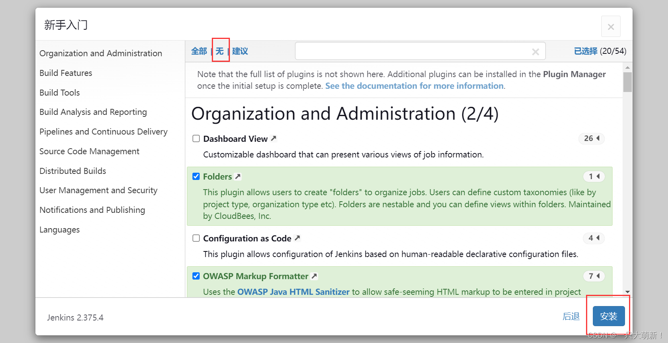
Task: Select Organization and Administration category
Action: 101,53
